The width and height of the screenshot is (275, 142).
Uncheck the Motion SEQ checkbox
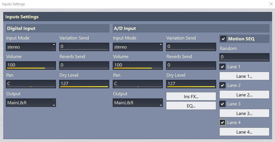223,39
